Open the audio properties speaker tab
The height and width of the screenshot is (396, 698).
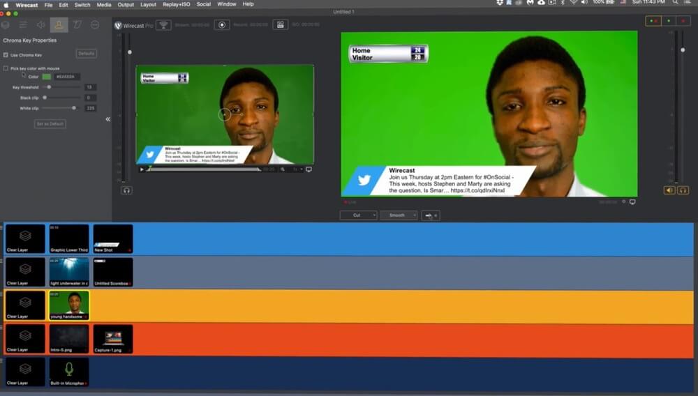click(41, 25)
